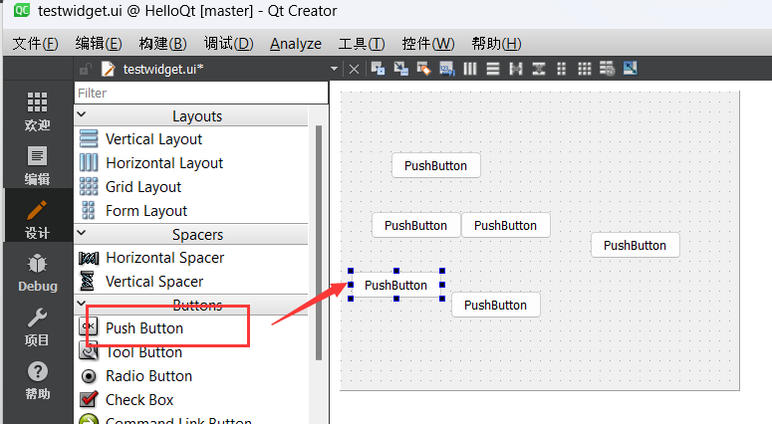This screenshot has height=424, width=772.
Task: Open the testwidget.ui document dropdown arrow
Action: pos(334,69)
